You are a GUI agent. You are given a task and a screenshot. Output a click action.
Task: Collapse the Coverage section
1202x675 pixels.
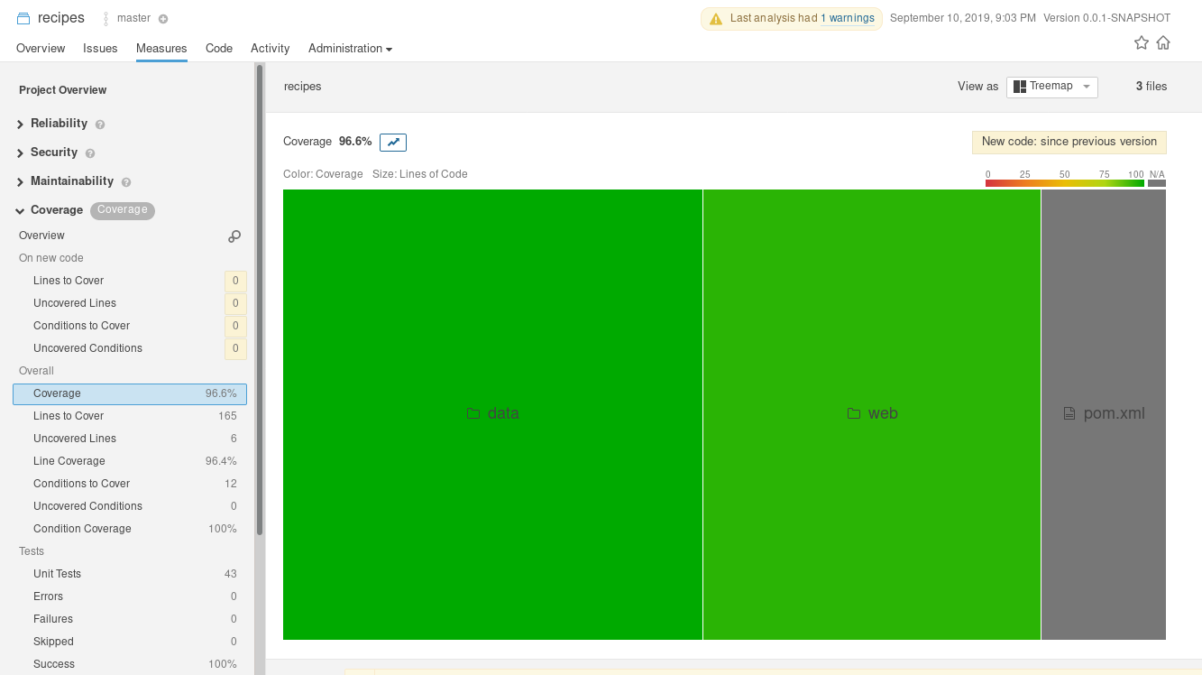click(21, 211)
